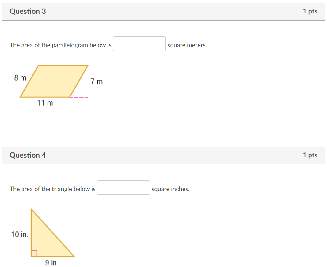Click the 1 pts label for Question 4

310,155
